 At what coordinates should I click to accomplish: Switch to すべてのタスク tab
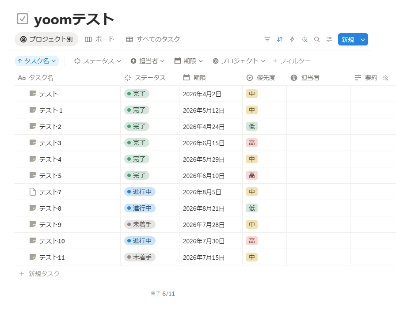(153, 39)
